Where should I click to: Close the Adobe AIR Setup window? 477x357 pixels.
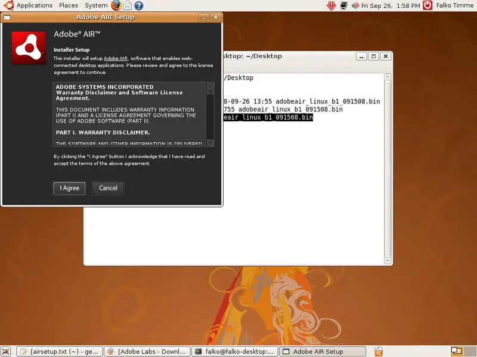[x=215, y=17]
